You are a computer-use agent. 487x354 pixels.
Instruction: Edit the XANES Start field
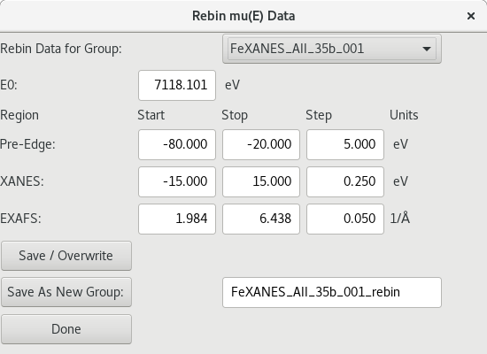[x=177, y=181]
